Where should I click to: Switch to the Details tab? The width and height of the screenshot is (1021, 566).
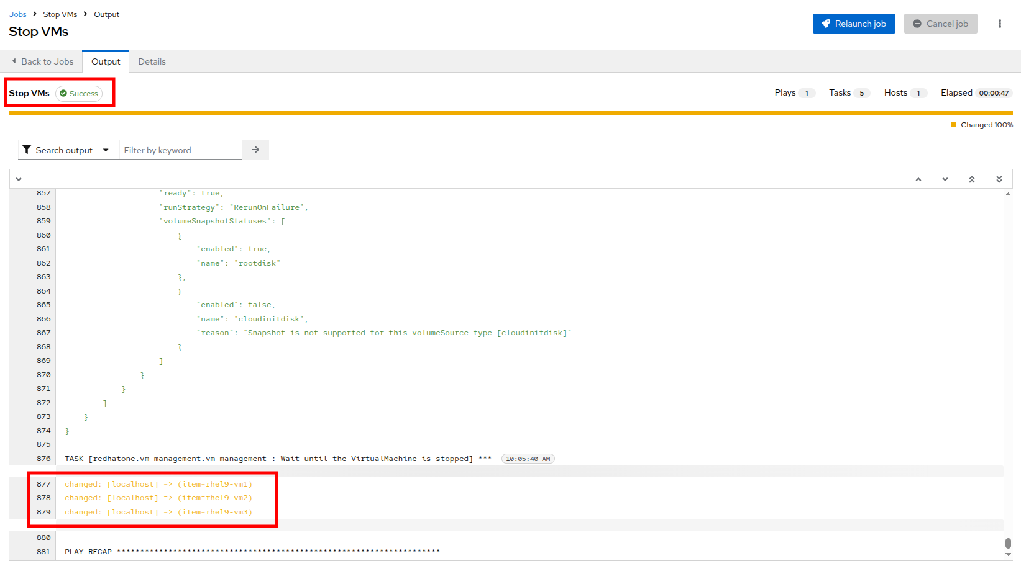pyautogui.click(x=152, y=61)
